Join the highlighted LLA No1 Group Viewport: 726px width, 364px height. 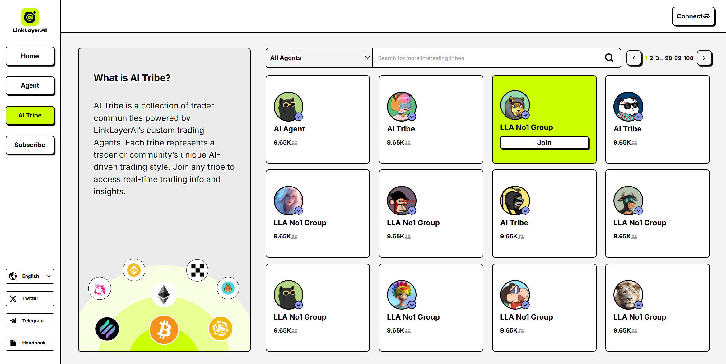[x=544, y=143]
